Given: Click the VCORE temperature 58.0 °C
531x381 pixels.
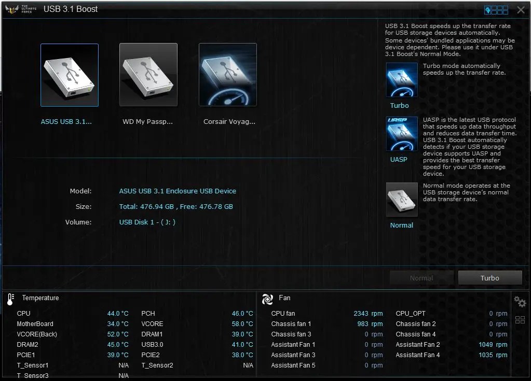Looking at the screenshot, I should (x=242, y=324).
